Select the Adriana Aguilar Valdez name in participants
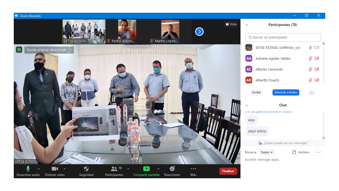The height and width of the screenshot is (191, 339). pos(273,58)
